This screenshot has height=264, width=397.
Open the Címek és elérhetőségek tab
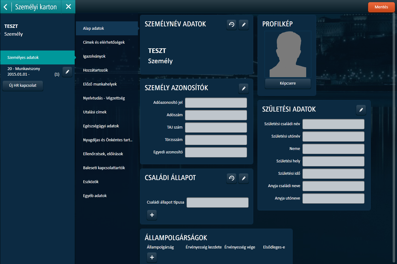104,42
